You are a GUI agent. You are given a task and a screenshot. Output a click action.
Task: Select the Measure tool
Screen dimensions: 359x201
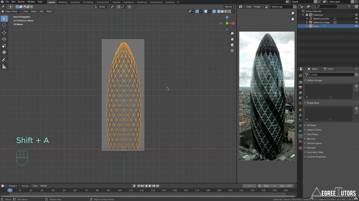[x=4, y=66]
